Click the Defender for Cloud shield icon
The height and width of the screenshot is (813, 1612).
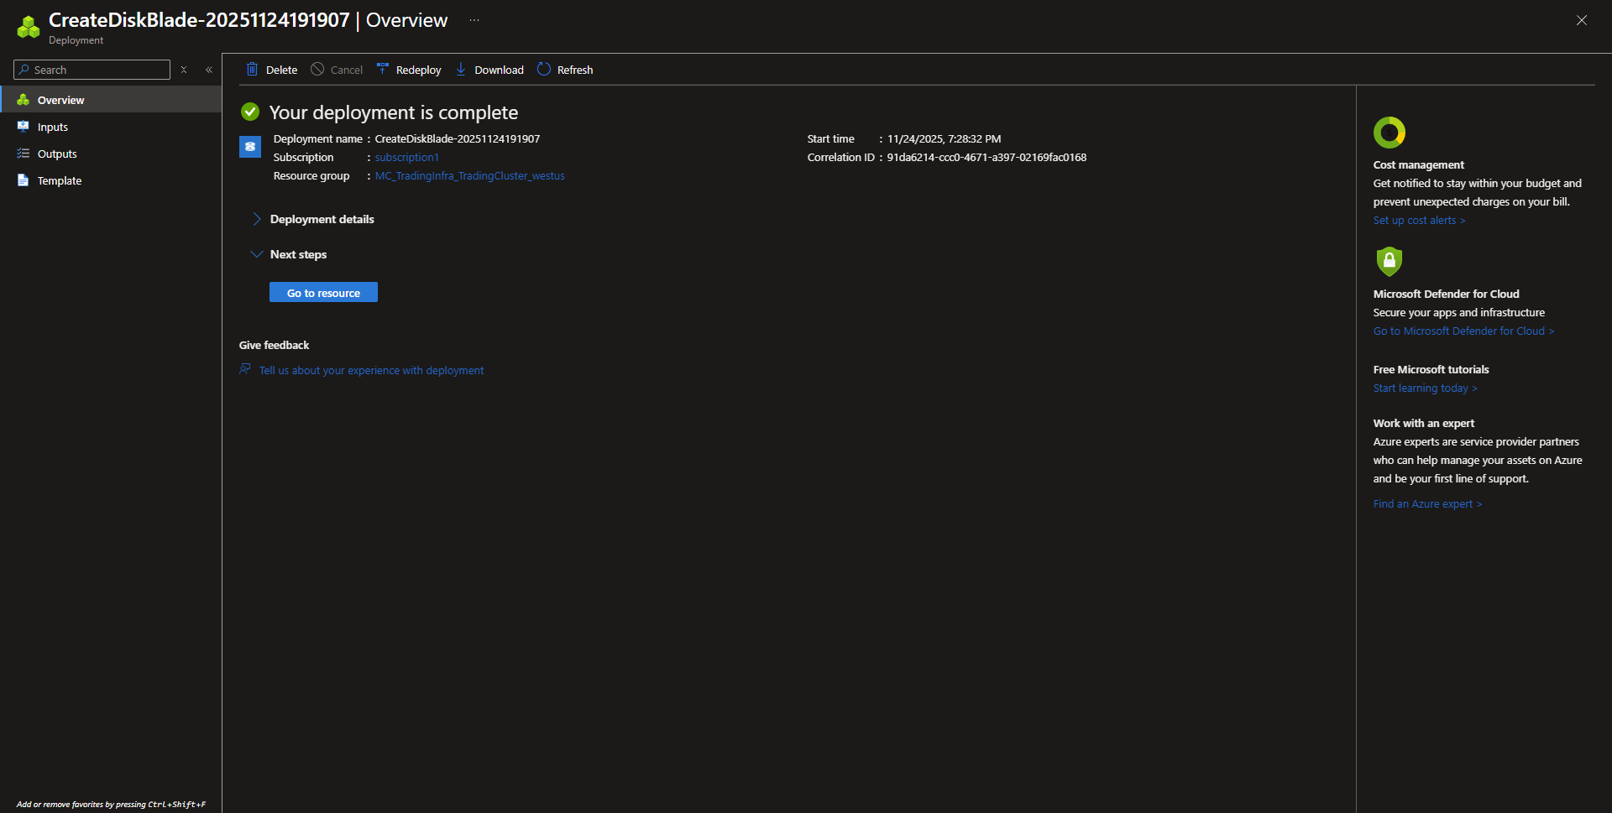tap(1389, 261)
